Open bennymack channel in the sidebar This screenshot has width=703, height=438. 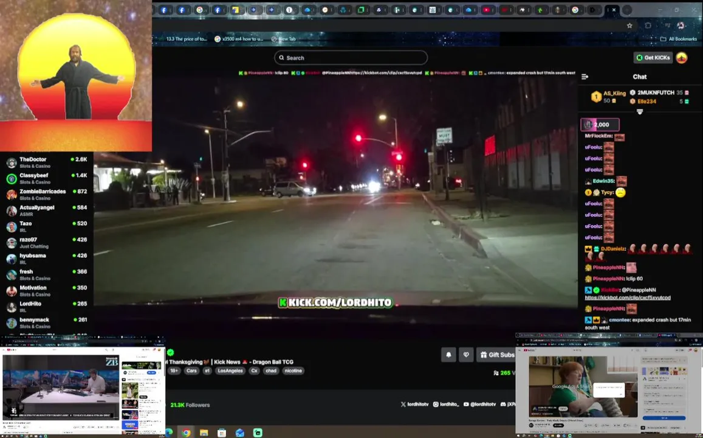pos(47,322)
